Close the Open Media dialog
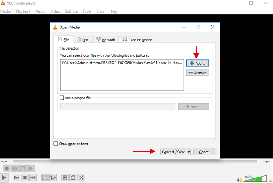273x183 pixels. (x=213, y=27)
